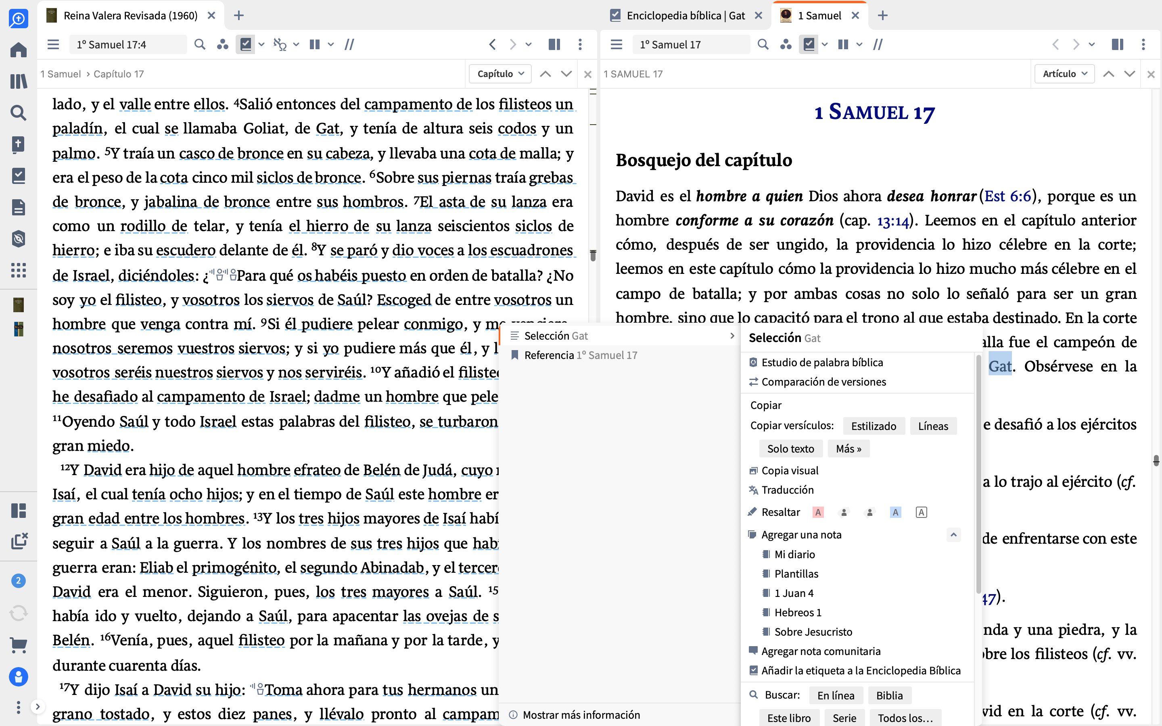Open the Library icon in sidebar
The image size is (1162, 726).
click(x=18, y=81)
